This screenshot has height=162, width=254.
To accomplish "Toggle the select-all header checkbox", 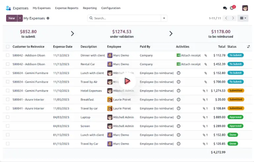I will (8, 47).
